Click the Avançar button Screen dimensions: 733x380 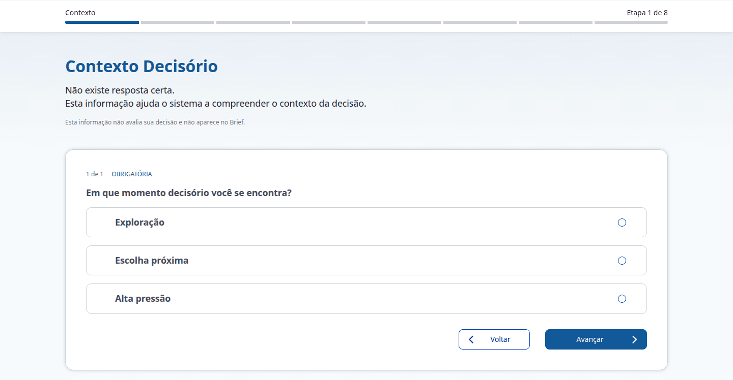596,339
